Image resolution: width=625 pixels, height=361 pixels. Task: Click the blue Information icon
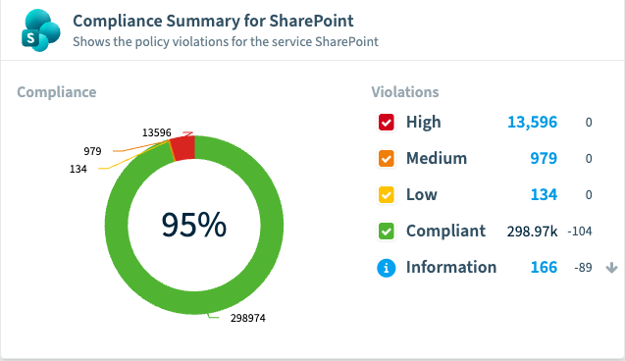tap(386, 268)
